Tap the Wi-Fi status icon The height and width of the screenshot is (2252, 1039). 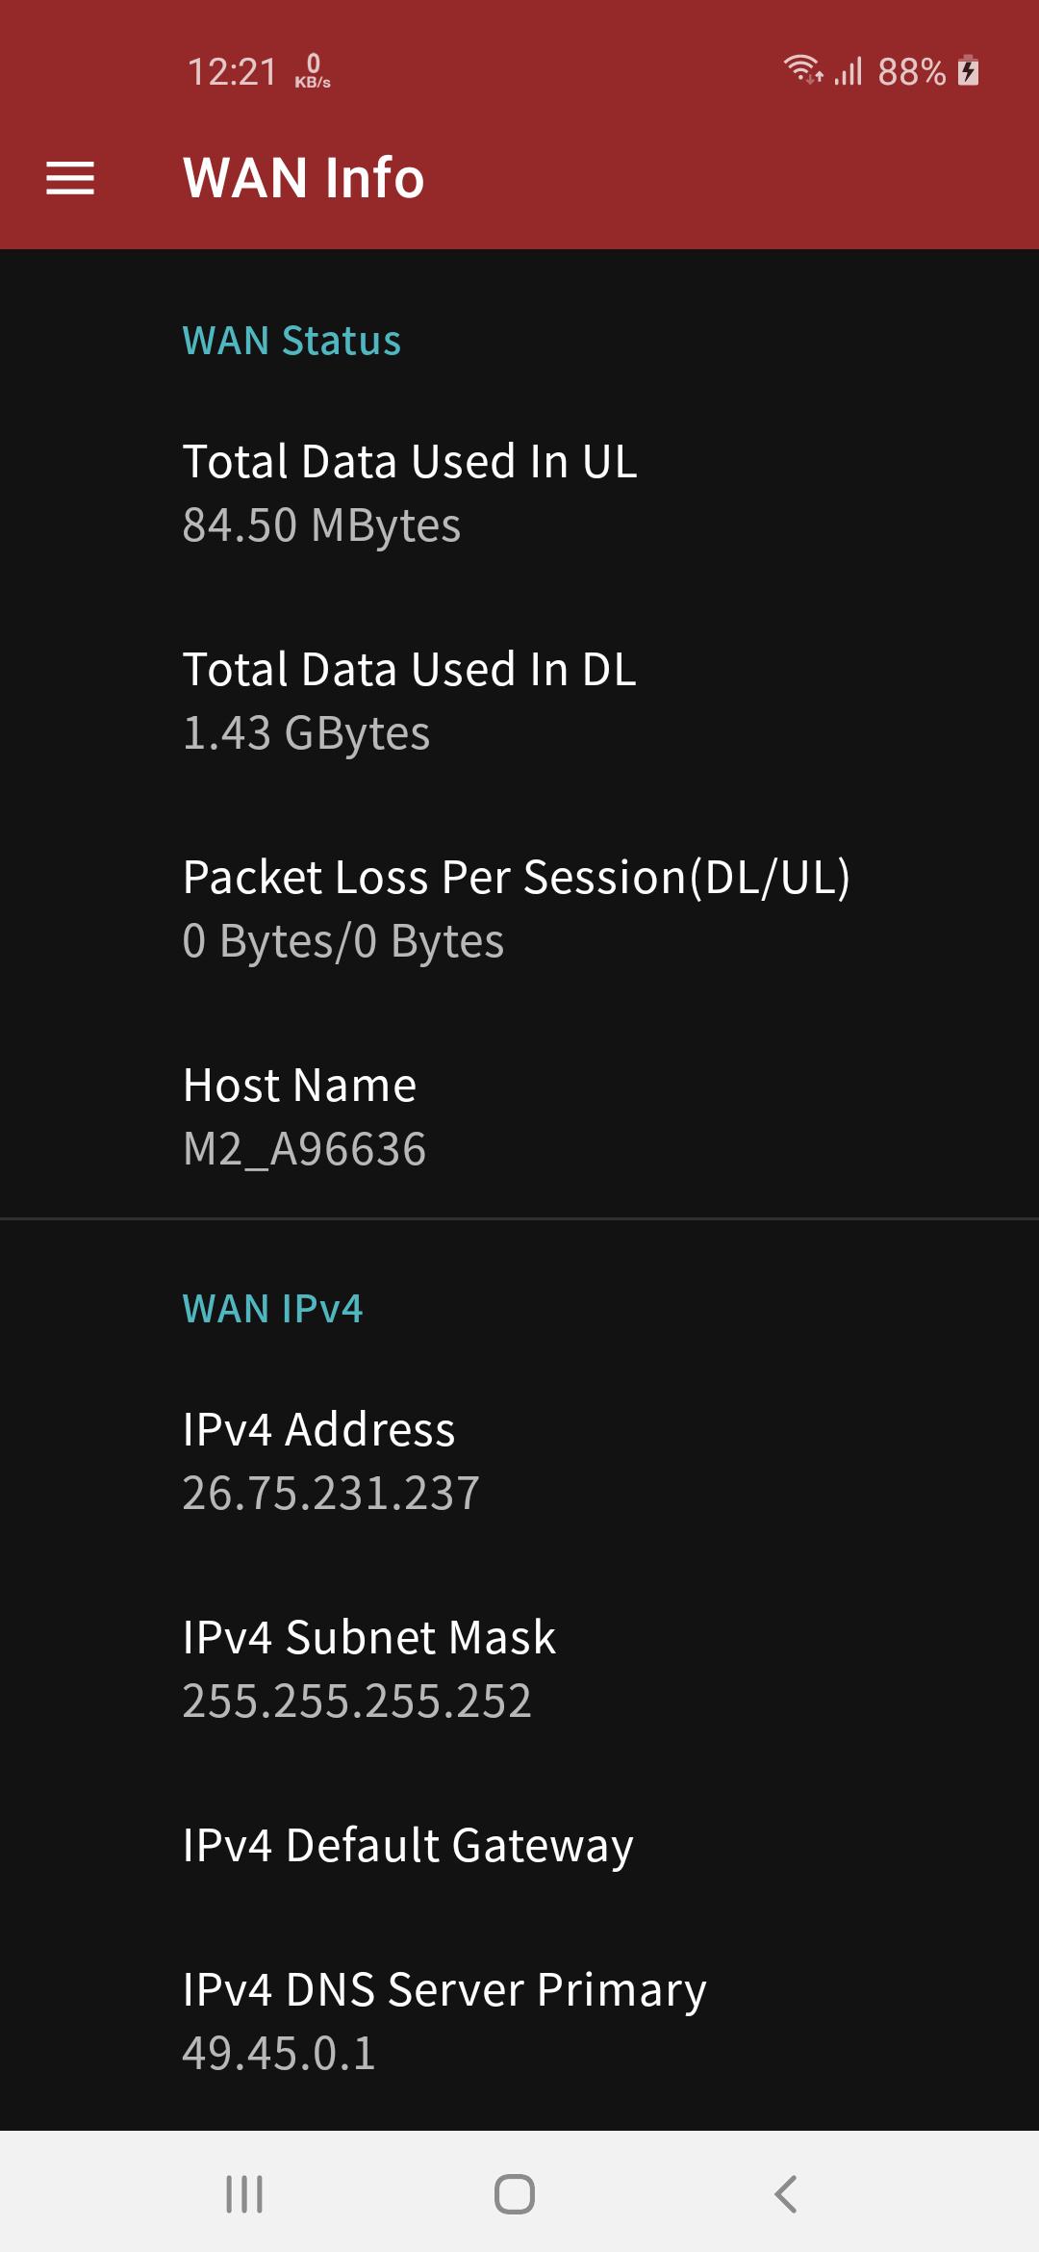pos(802,70)
